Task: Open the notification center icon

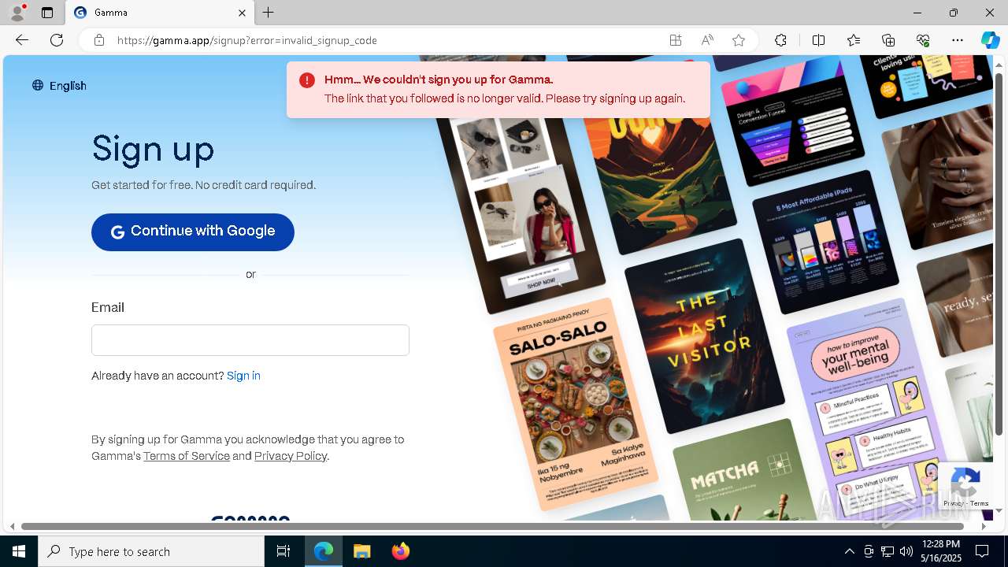Action: 982,551
